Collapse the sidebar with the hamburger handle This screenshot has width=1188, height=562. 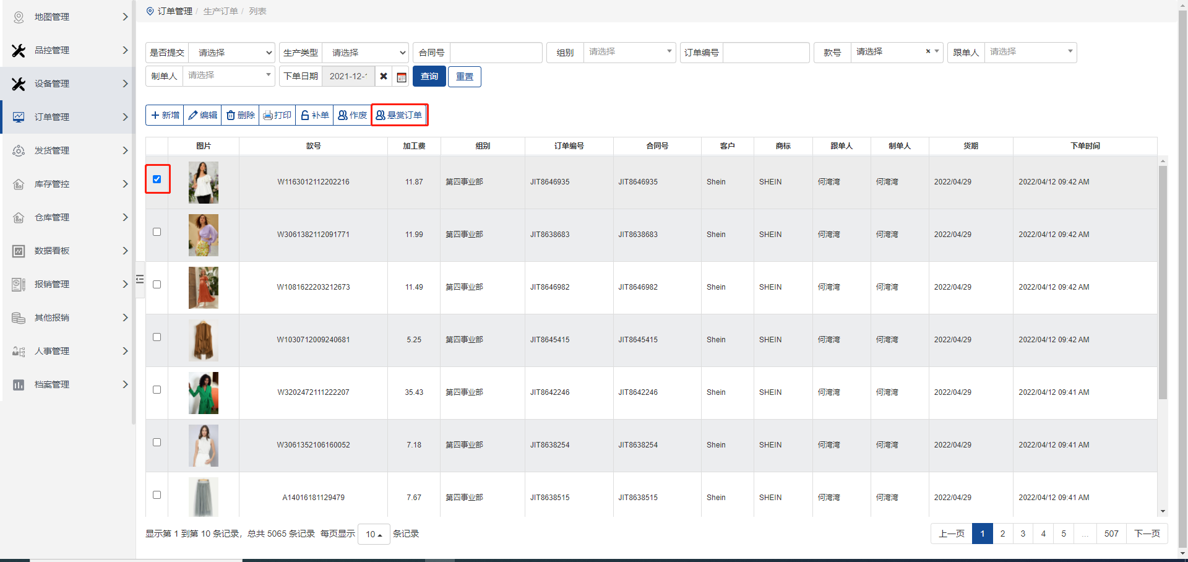(140, 279)
